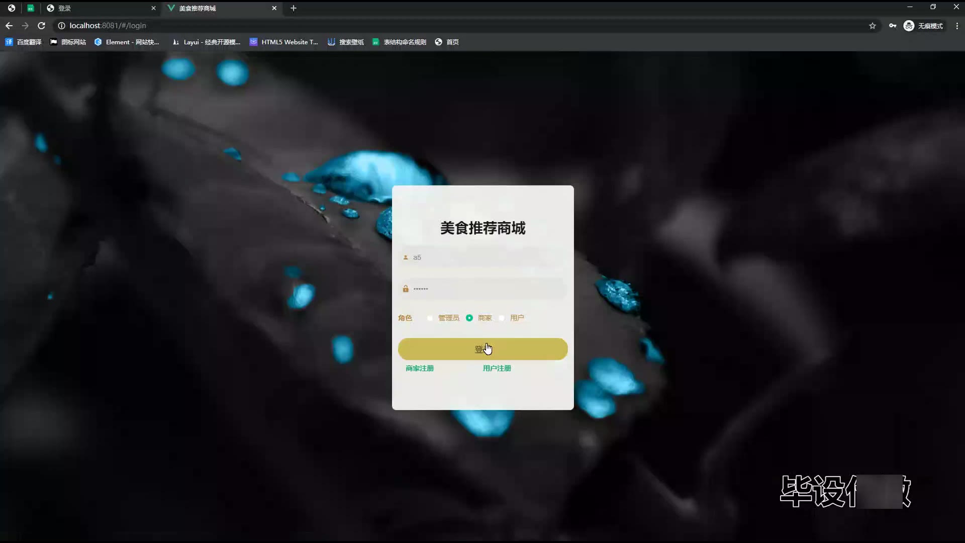Image resolution: width=965 pixels, height=543 pixels.
Task: Open the 商家注册 registration link
Action: point(420,369)
